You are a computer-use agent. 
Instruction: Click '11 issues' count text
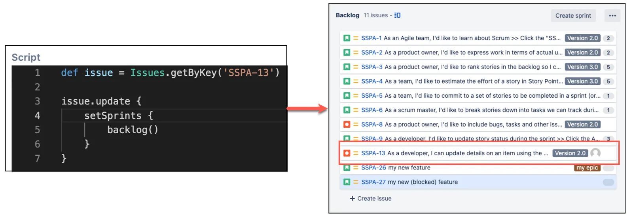[375, 15]
